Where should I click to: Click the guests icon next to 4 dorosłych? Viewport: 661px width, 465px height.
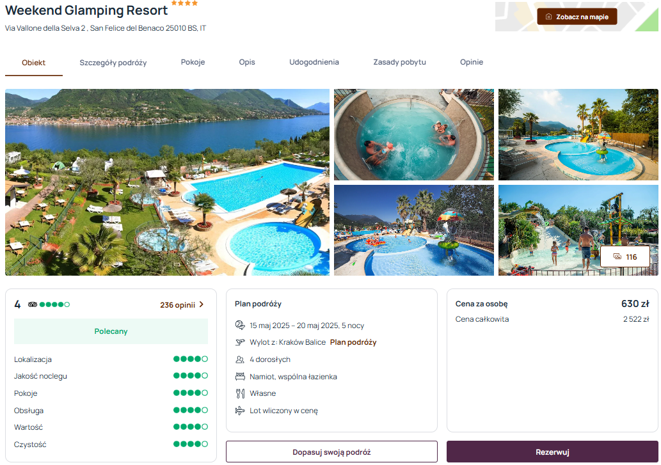(x=240, y=359)
